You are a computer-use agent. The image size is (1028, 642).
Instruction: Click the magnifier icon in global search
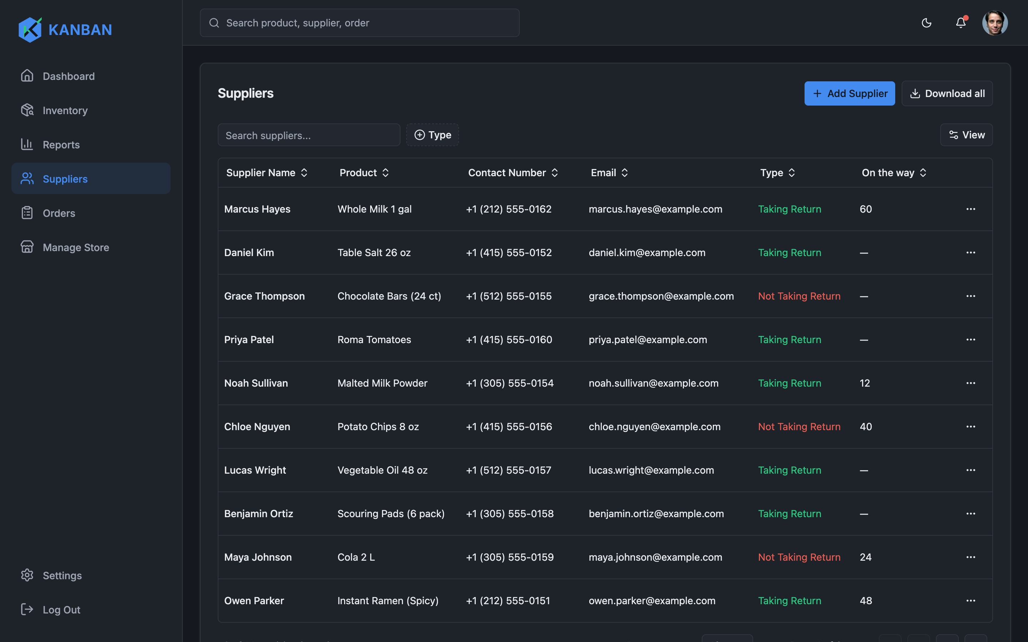[214, 23]
